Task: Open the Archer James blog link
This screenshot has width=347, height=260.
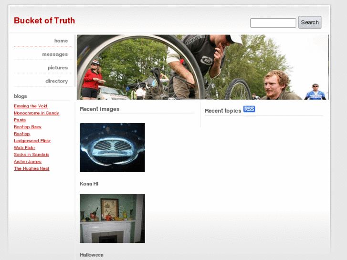Action: pyautogui.click(x=28, y=162)
